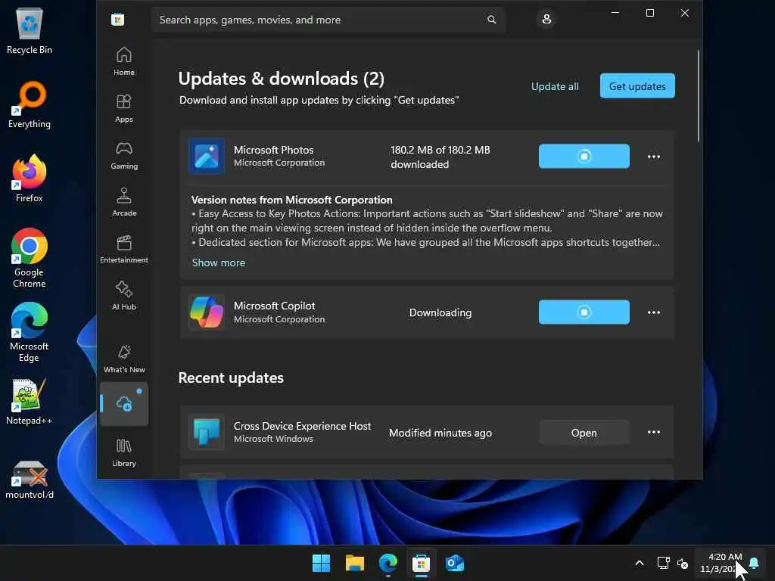The width and height of the screenshot is (775, 581).
Task: Select the mountvol /d desktop shortcut
Action: pos(30,479)
